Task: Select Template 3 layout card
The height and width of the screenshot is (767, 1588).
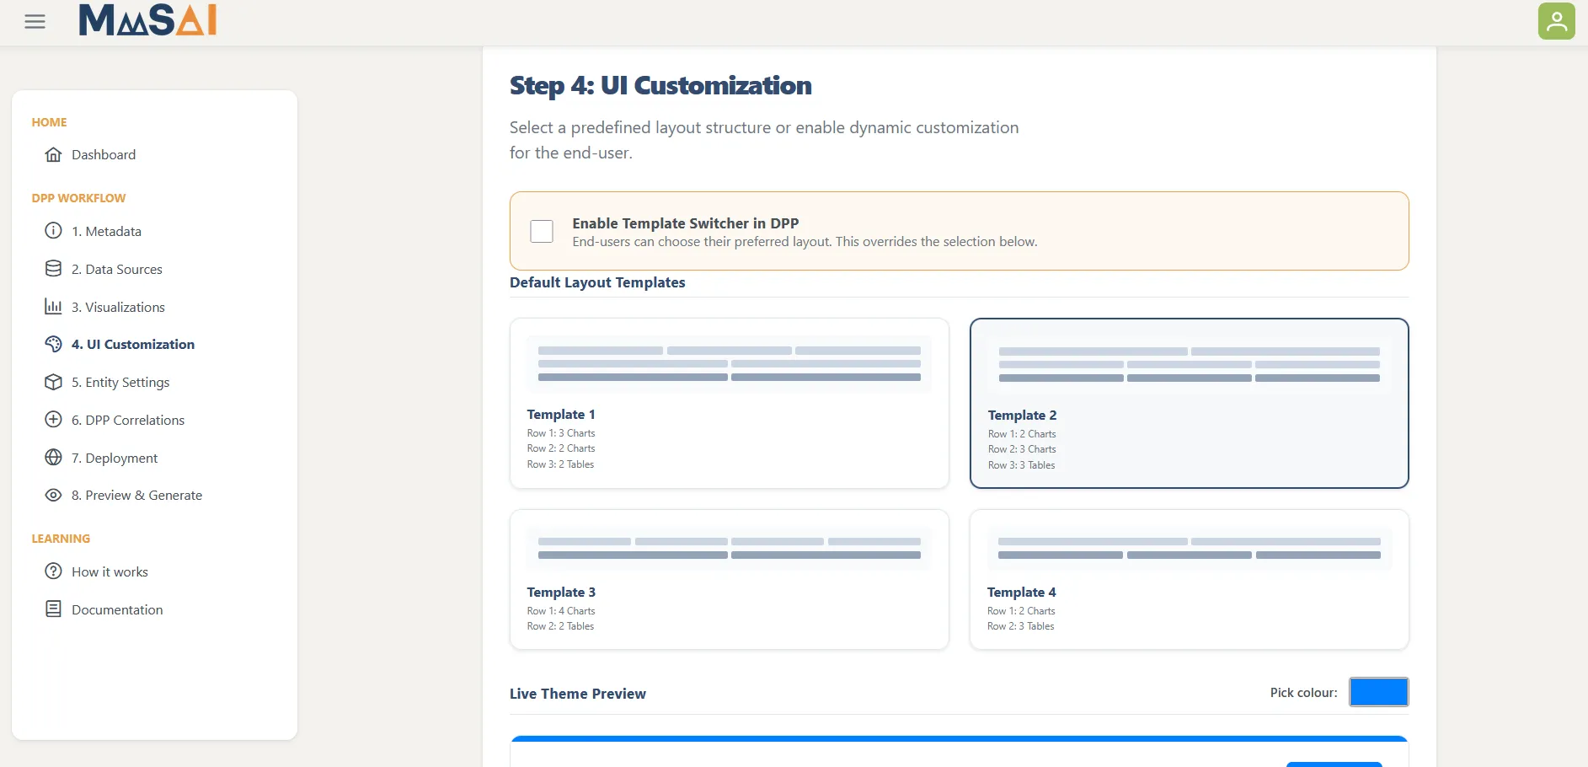Action: coord(730,579)
